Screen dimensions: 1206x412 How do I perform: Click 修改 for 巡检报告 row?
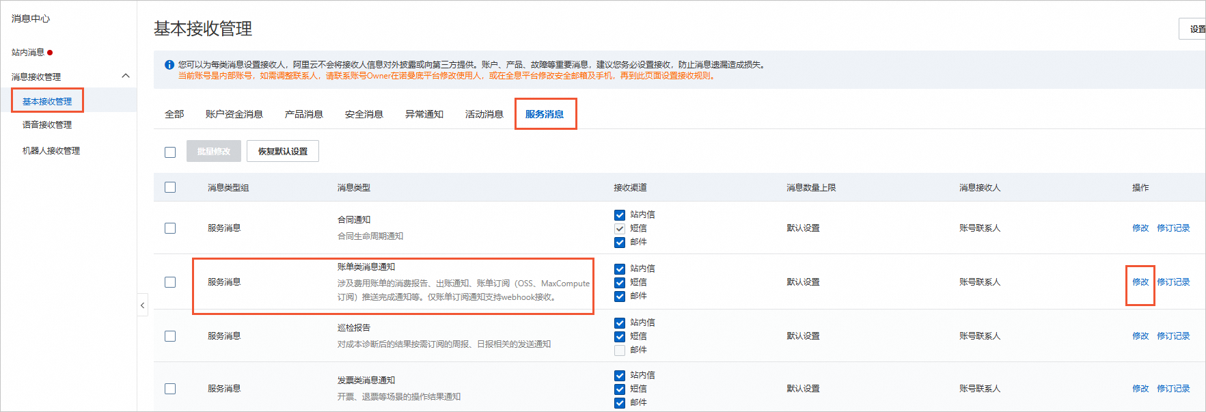click(1140, 336)
